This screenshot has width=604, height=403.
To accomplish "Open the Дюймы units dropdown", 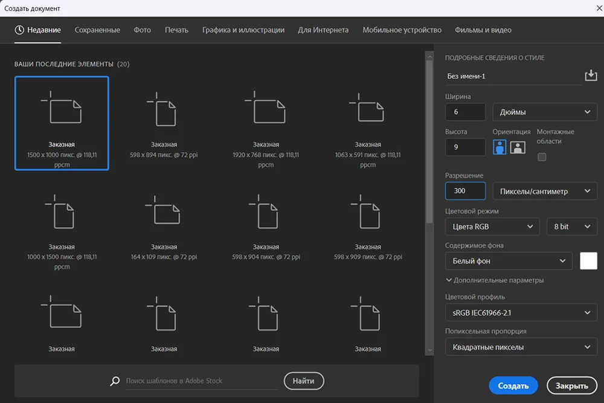I will click(x=545, y=112).
